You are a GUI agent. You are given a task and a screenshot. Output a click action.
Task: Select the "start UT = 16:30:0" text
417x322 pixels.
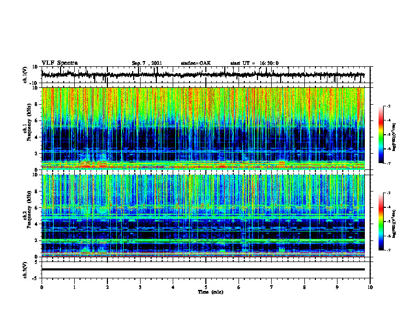pyautogui.click(x=254, y=63)
